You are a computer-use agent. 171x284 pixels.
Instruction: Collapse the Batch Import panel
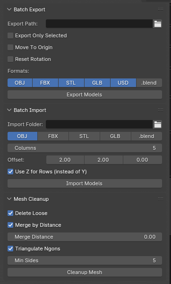tap(9, 110)
